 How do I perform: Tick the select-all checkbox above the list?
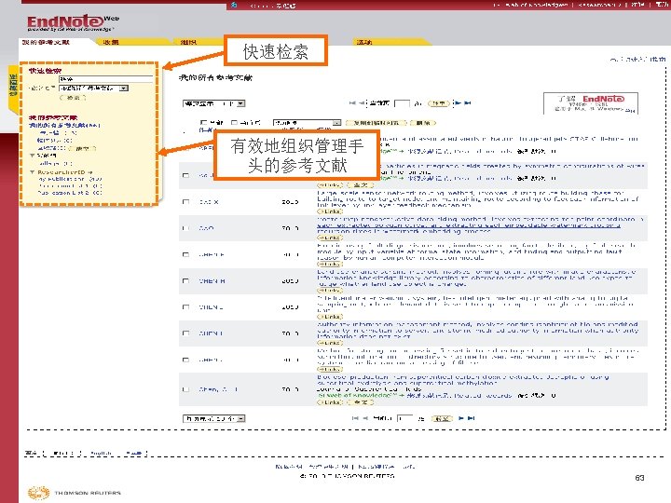[203, 123]
